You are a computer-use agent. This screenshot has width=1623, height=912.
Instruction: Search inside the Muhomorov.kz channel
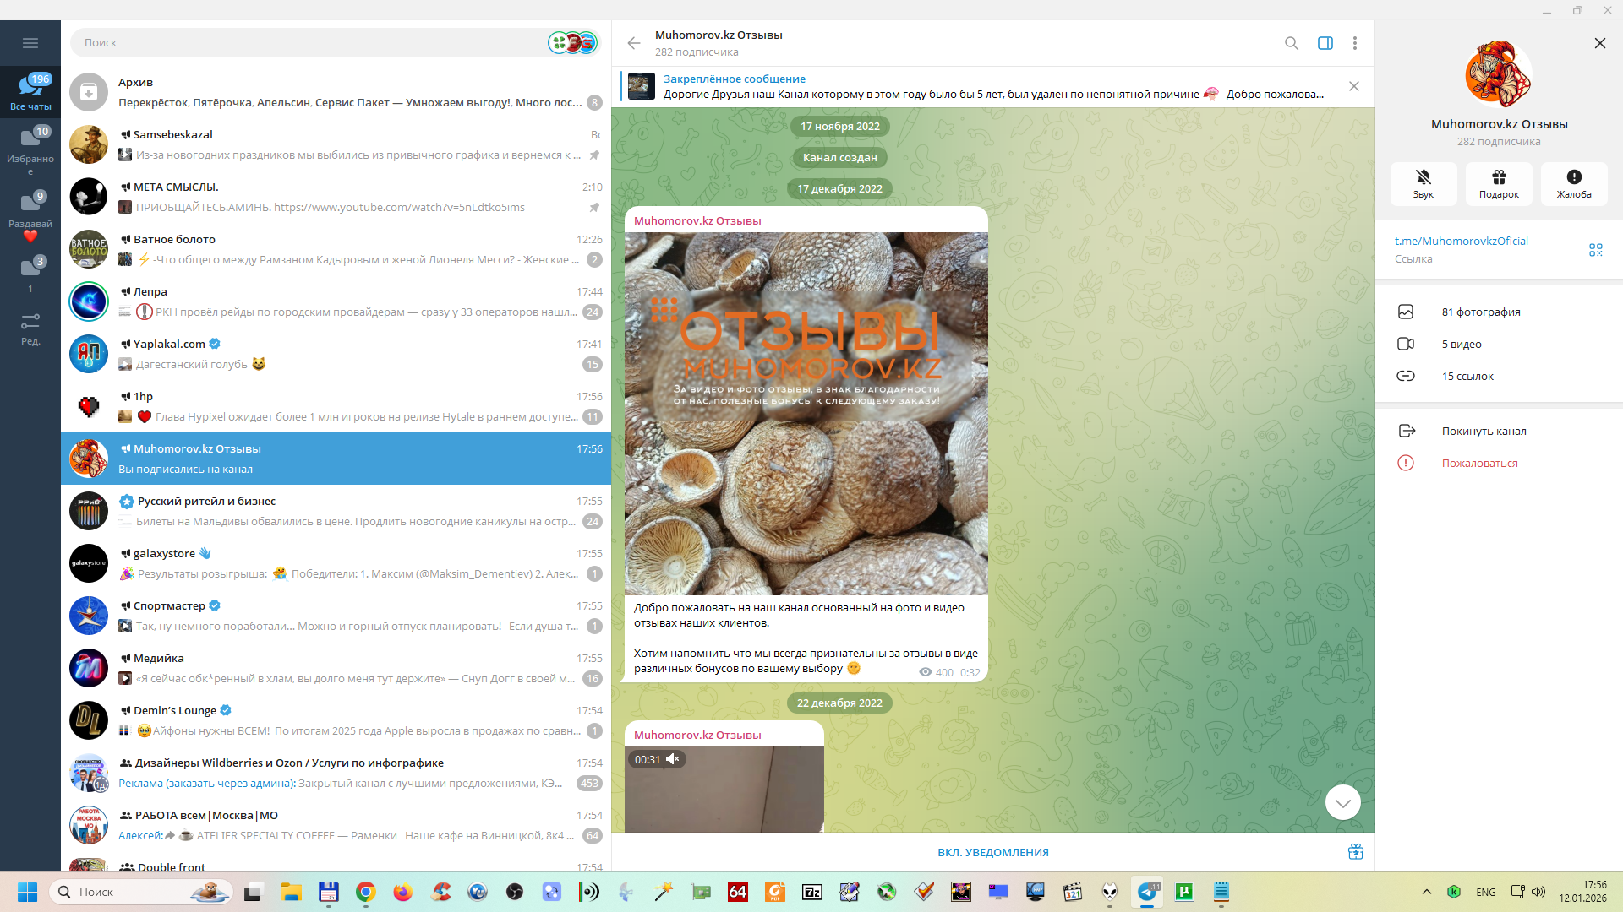(1291, 43)
